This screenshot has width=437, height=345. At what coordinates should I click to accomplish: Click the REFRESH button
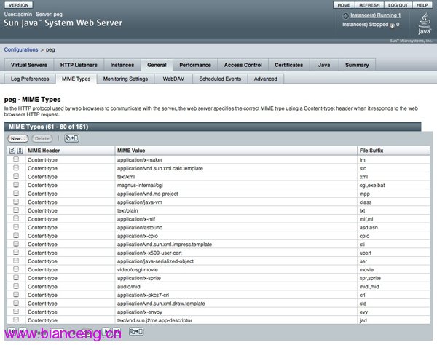369,5
